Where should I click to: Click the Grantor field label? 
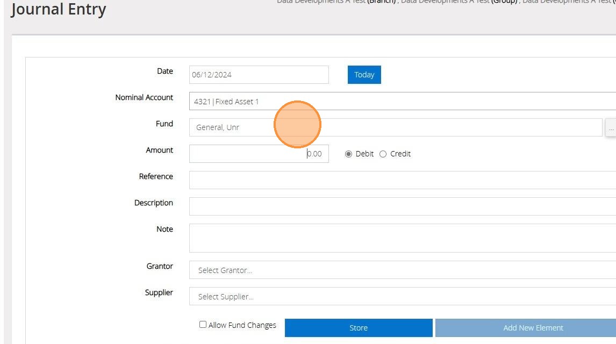[160, 266]
